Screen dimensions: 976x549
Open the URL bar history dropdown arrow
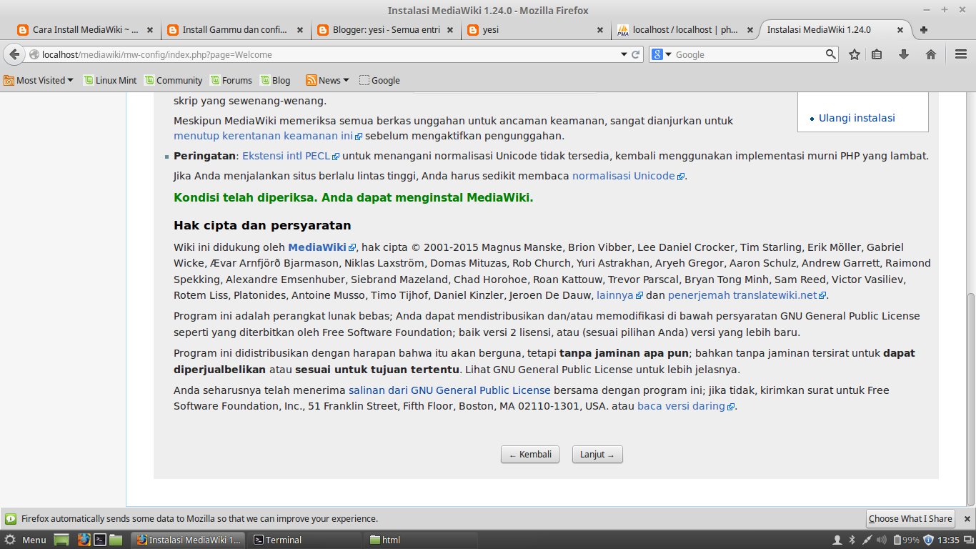click(x=623, y=54)
